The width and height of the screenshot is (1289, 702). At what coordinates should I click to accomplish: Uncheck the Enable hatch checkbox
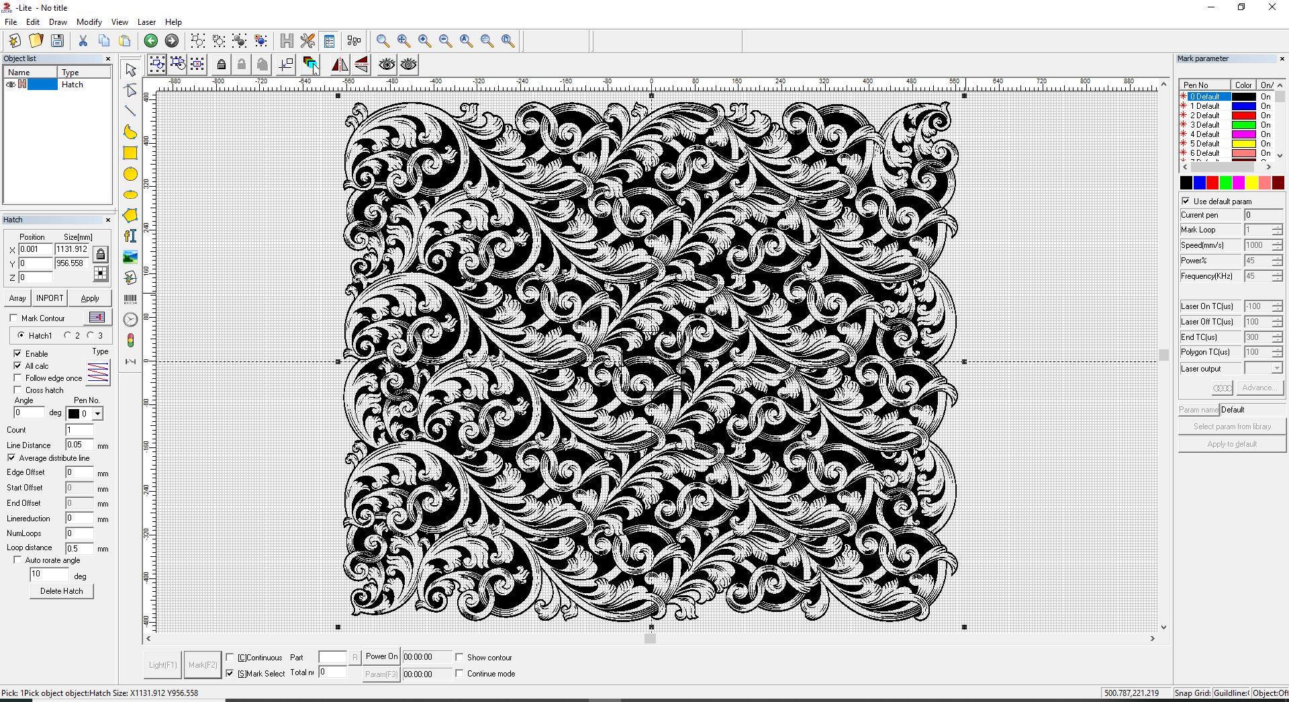click(17, 353)
